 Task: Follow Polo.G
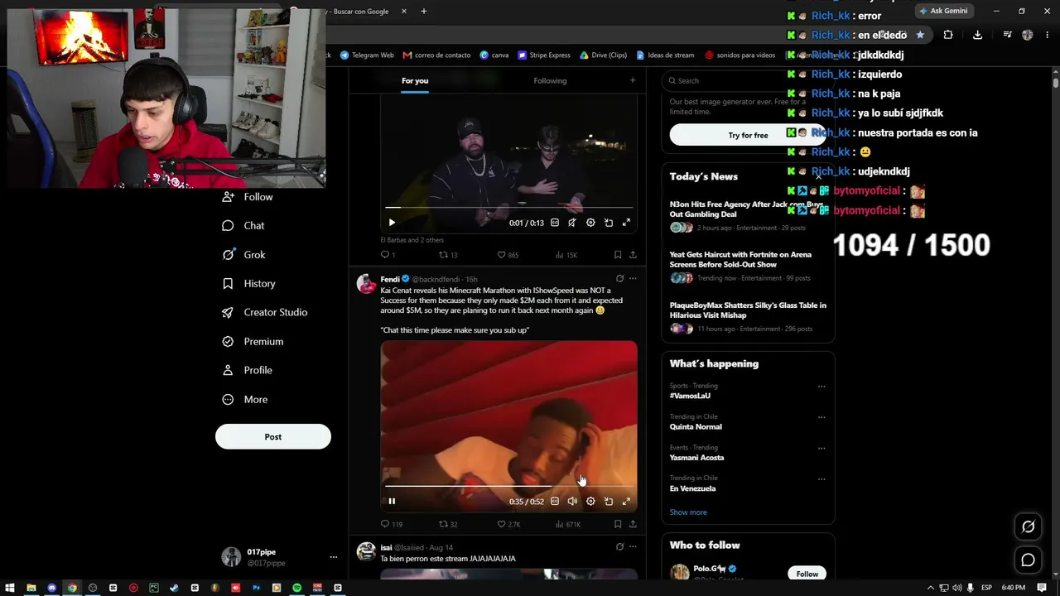(807, 574)
